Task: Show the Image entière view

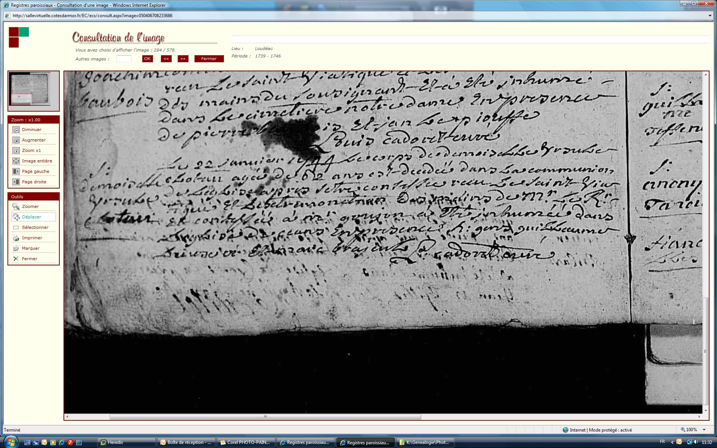Action: click(x=16, y=161)
